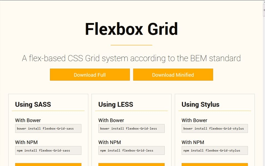Select the npm install flexbox-Grid-less code
Screen dimensions: 265x166
131,151
